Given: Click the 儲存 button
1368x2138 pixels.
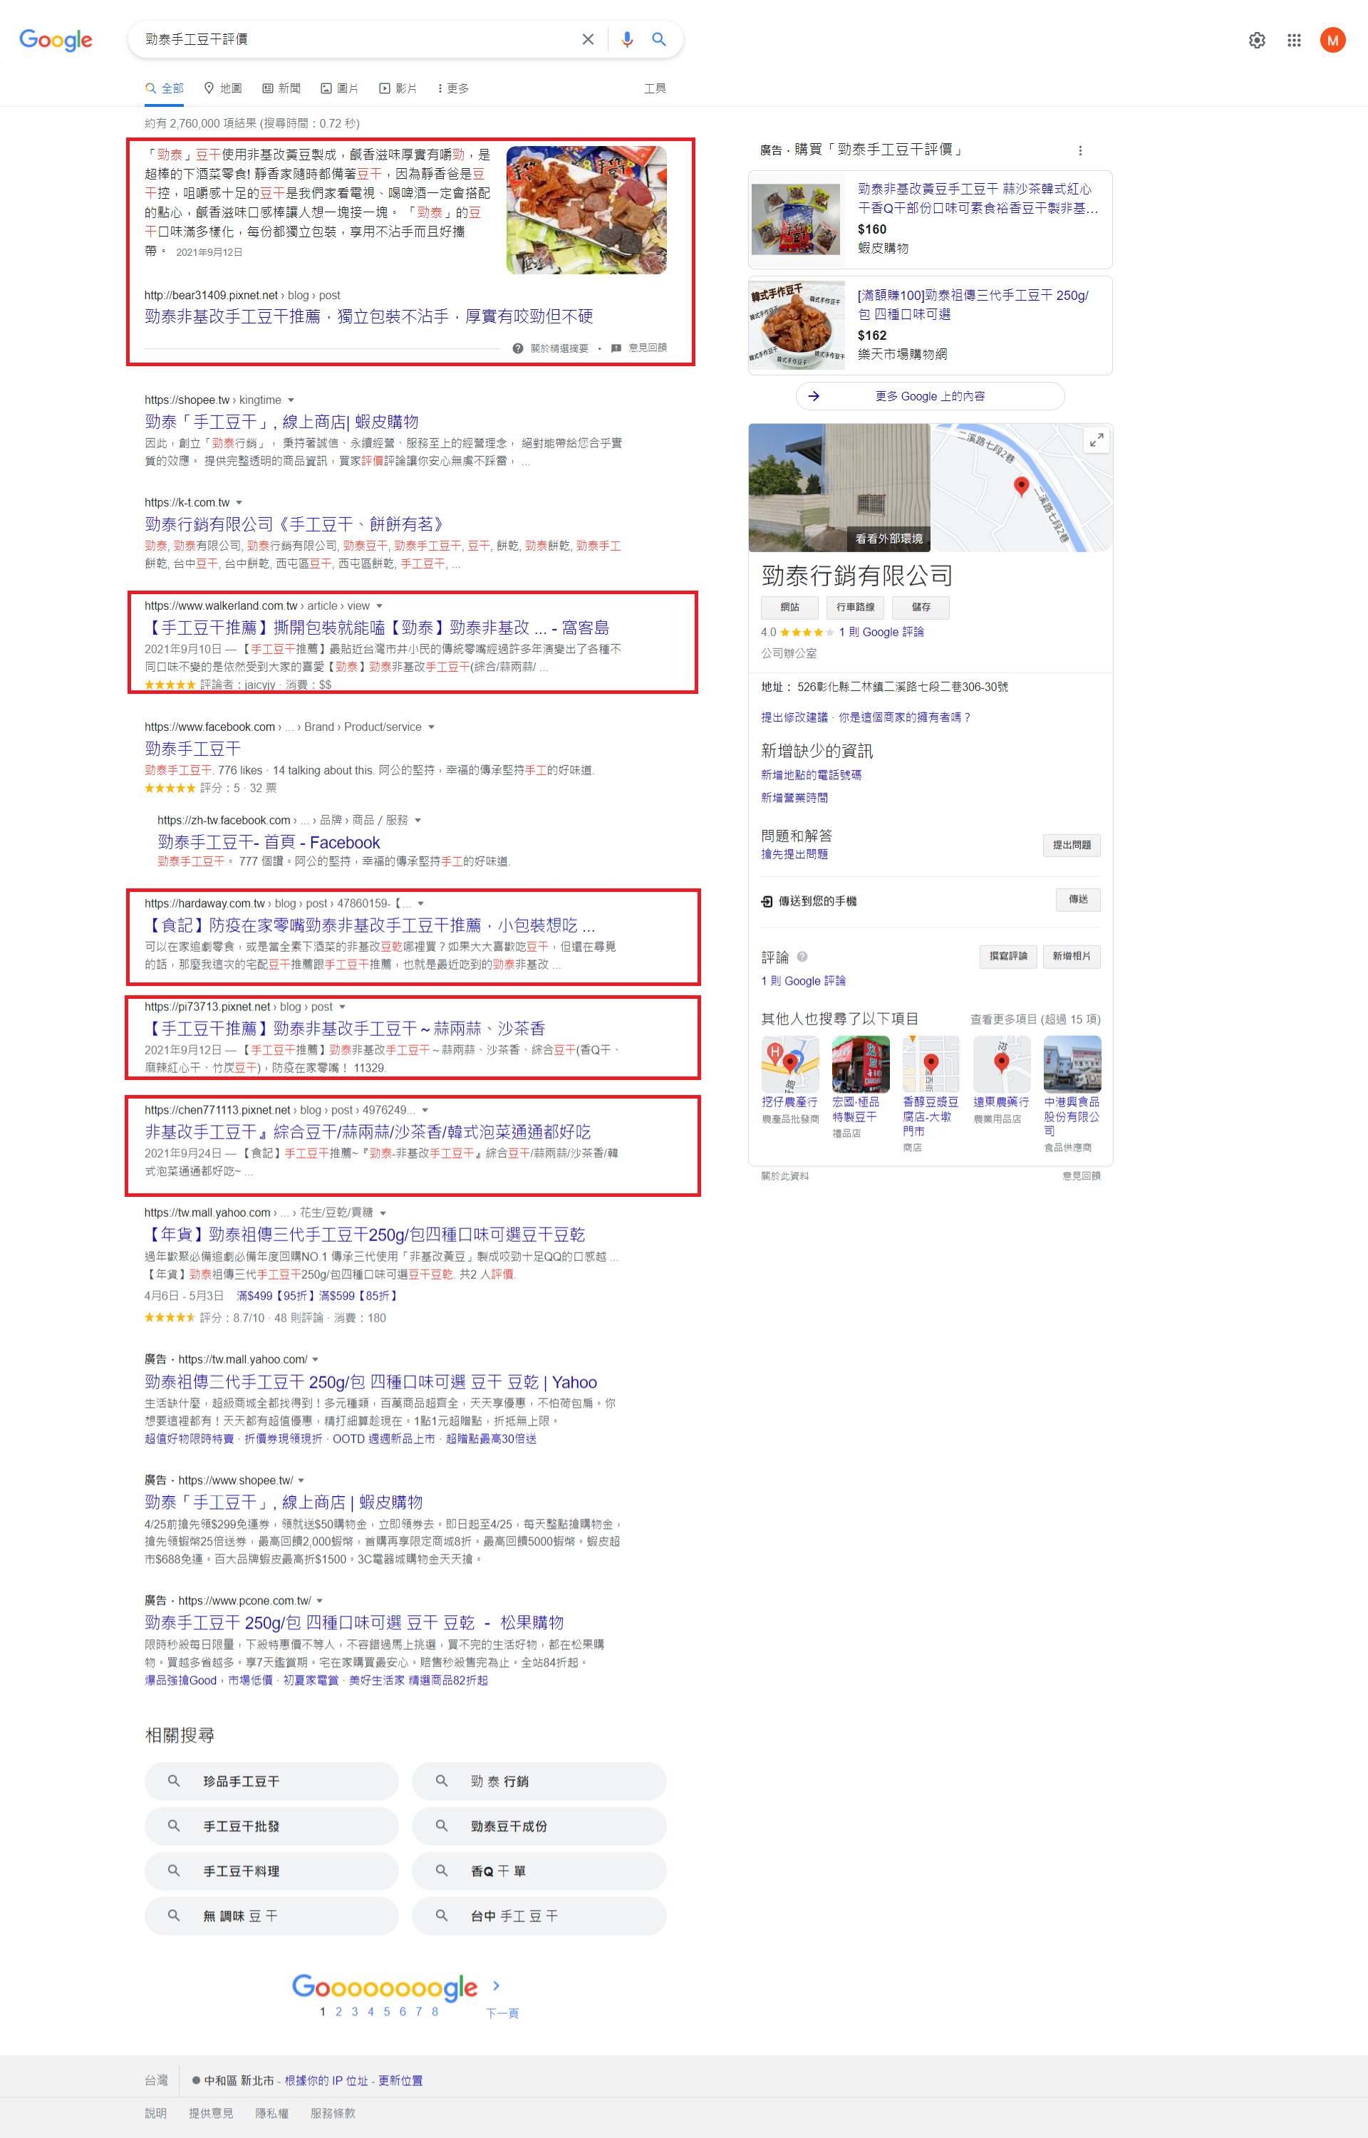Looking at the screenshot, I should (921, 607).
